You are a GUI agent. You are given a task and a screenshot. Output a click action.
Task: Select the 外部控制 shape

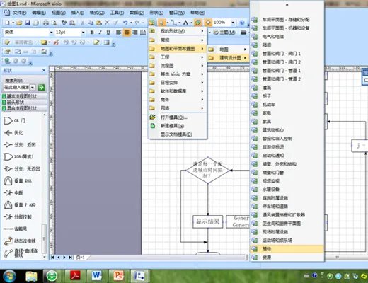click(18, 217)
